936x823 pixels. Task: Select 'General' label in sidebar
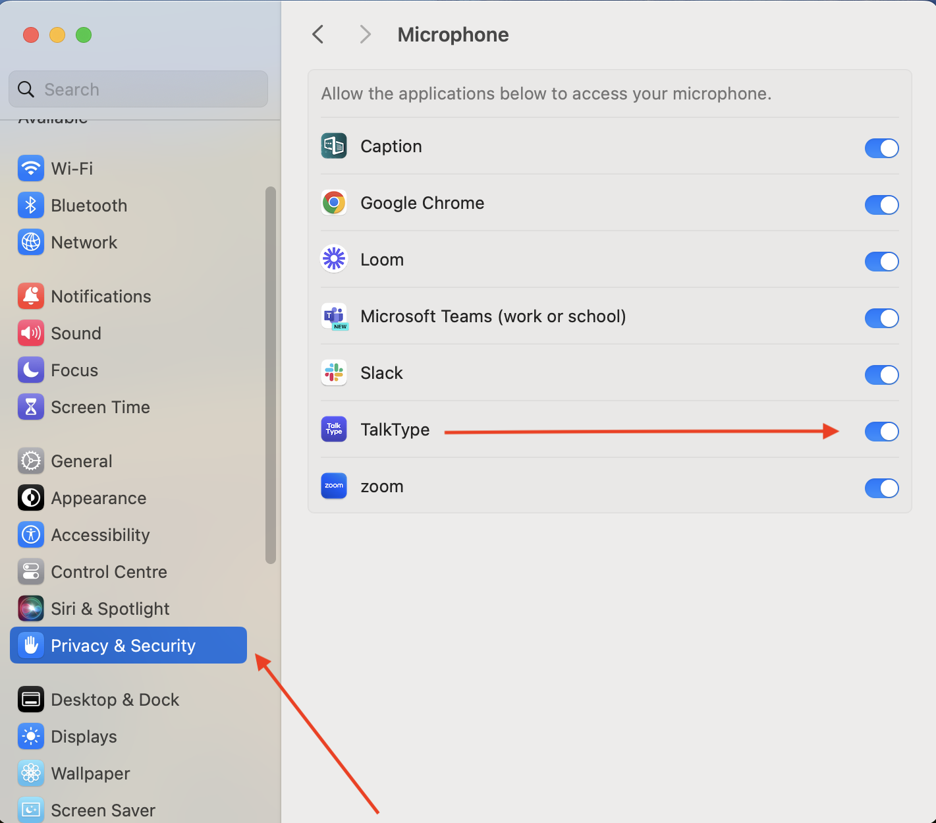[x=82, y=461]
